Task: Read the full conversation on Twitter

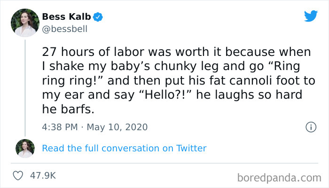Action: pyautogui.click(x=124, y=148)
